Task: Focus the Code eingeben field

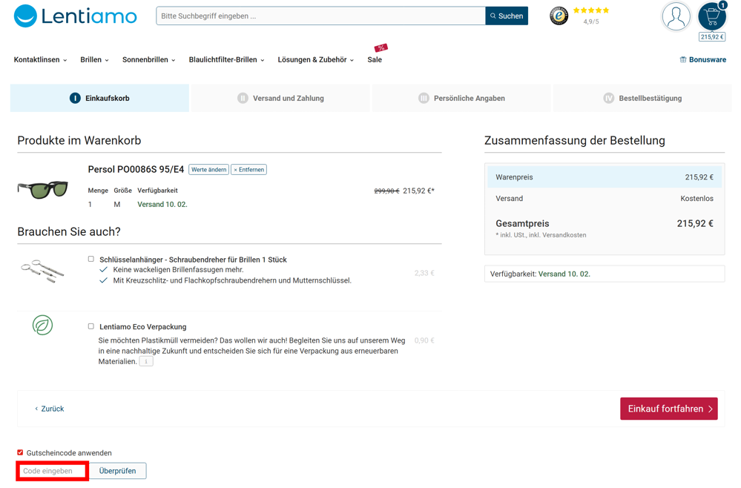Action: point(52,471)
